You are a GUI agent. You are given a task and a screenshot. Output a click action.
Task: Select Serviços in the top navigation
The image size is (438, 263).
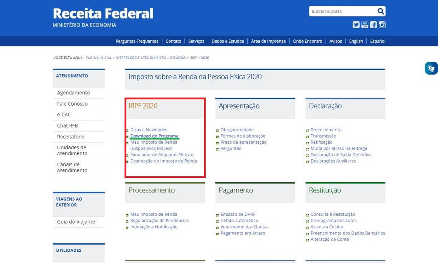(196, 41)
